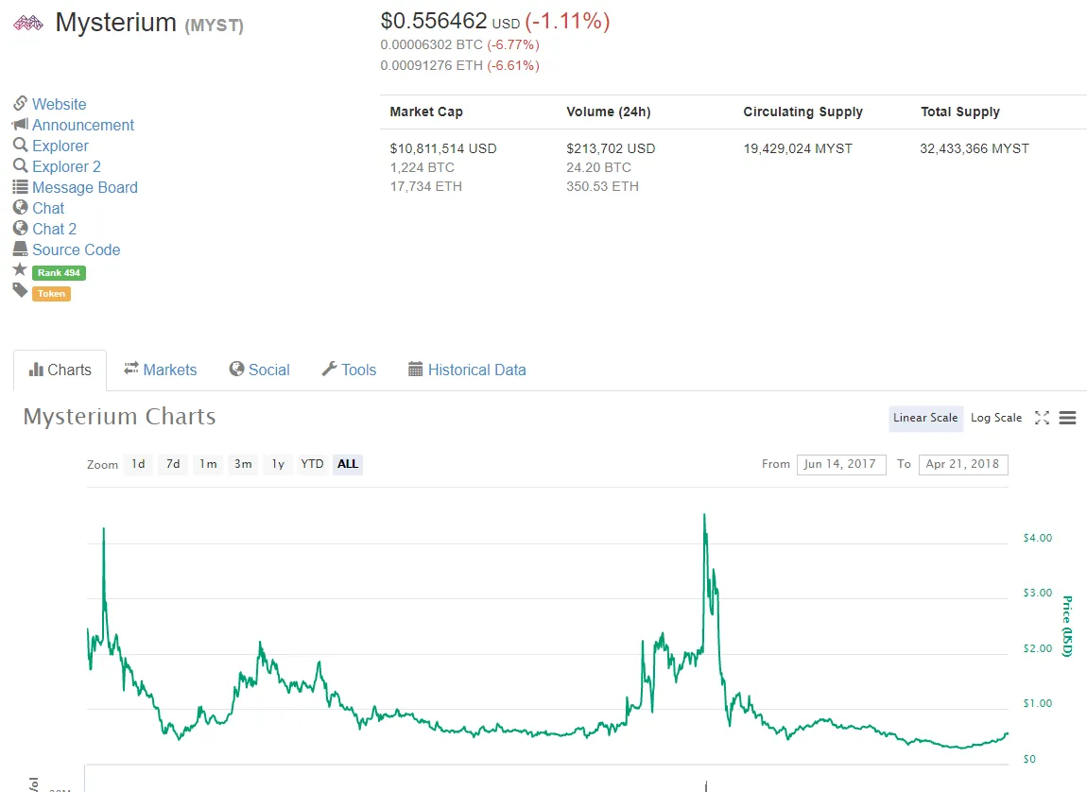Click the Mysterium logo icon
1087x792 pixels.
[x=28, y=24]
